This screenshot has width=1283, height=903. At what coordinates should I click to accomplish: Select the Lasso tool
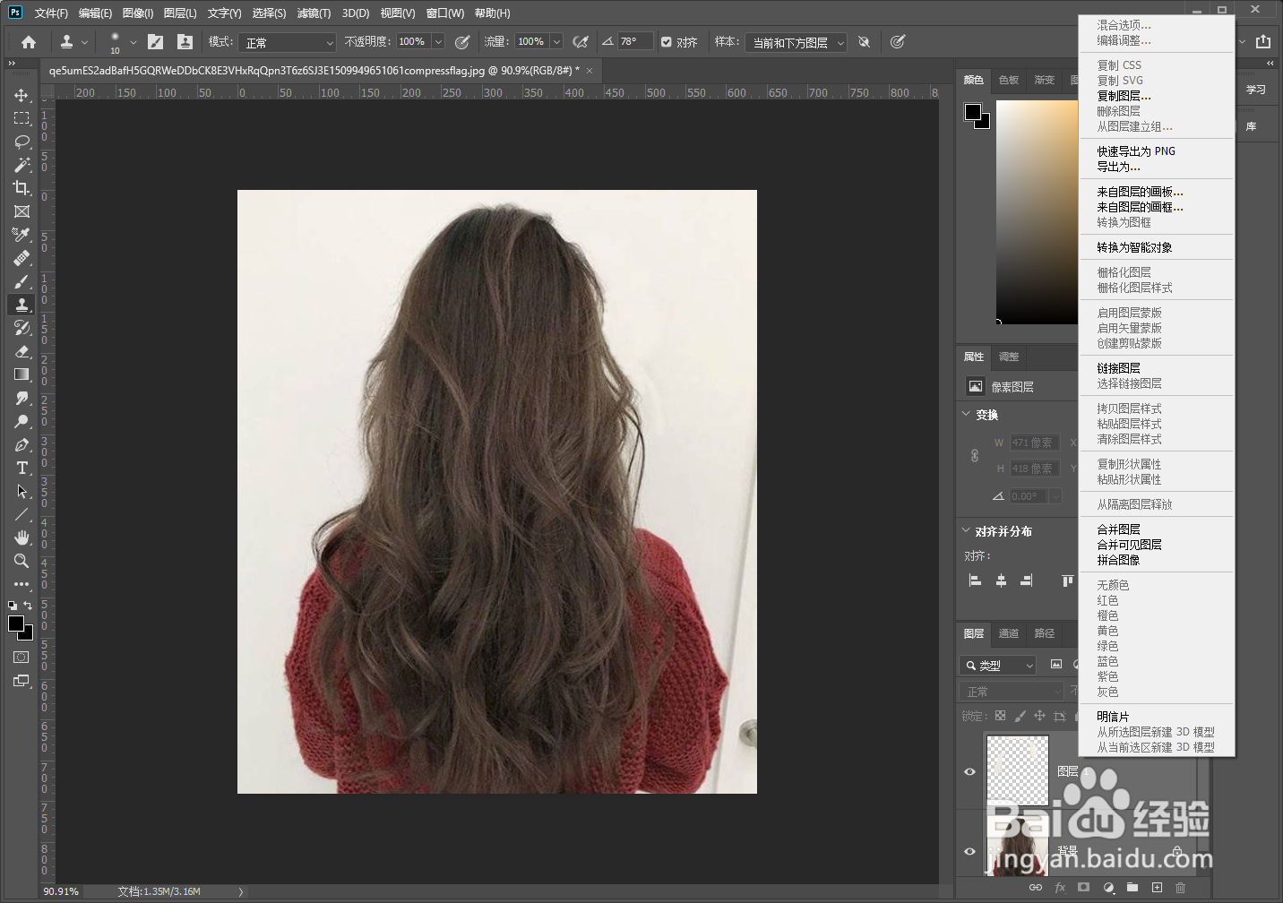point(22,142)
